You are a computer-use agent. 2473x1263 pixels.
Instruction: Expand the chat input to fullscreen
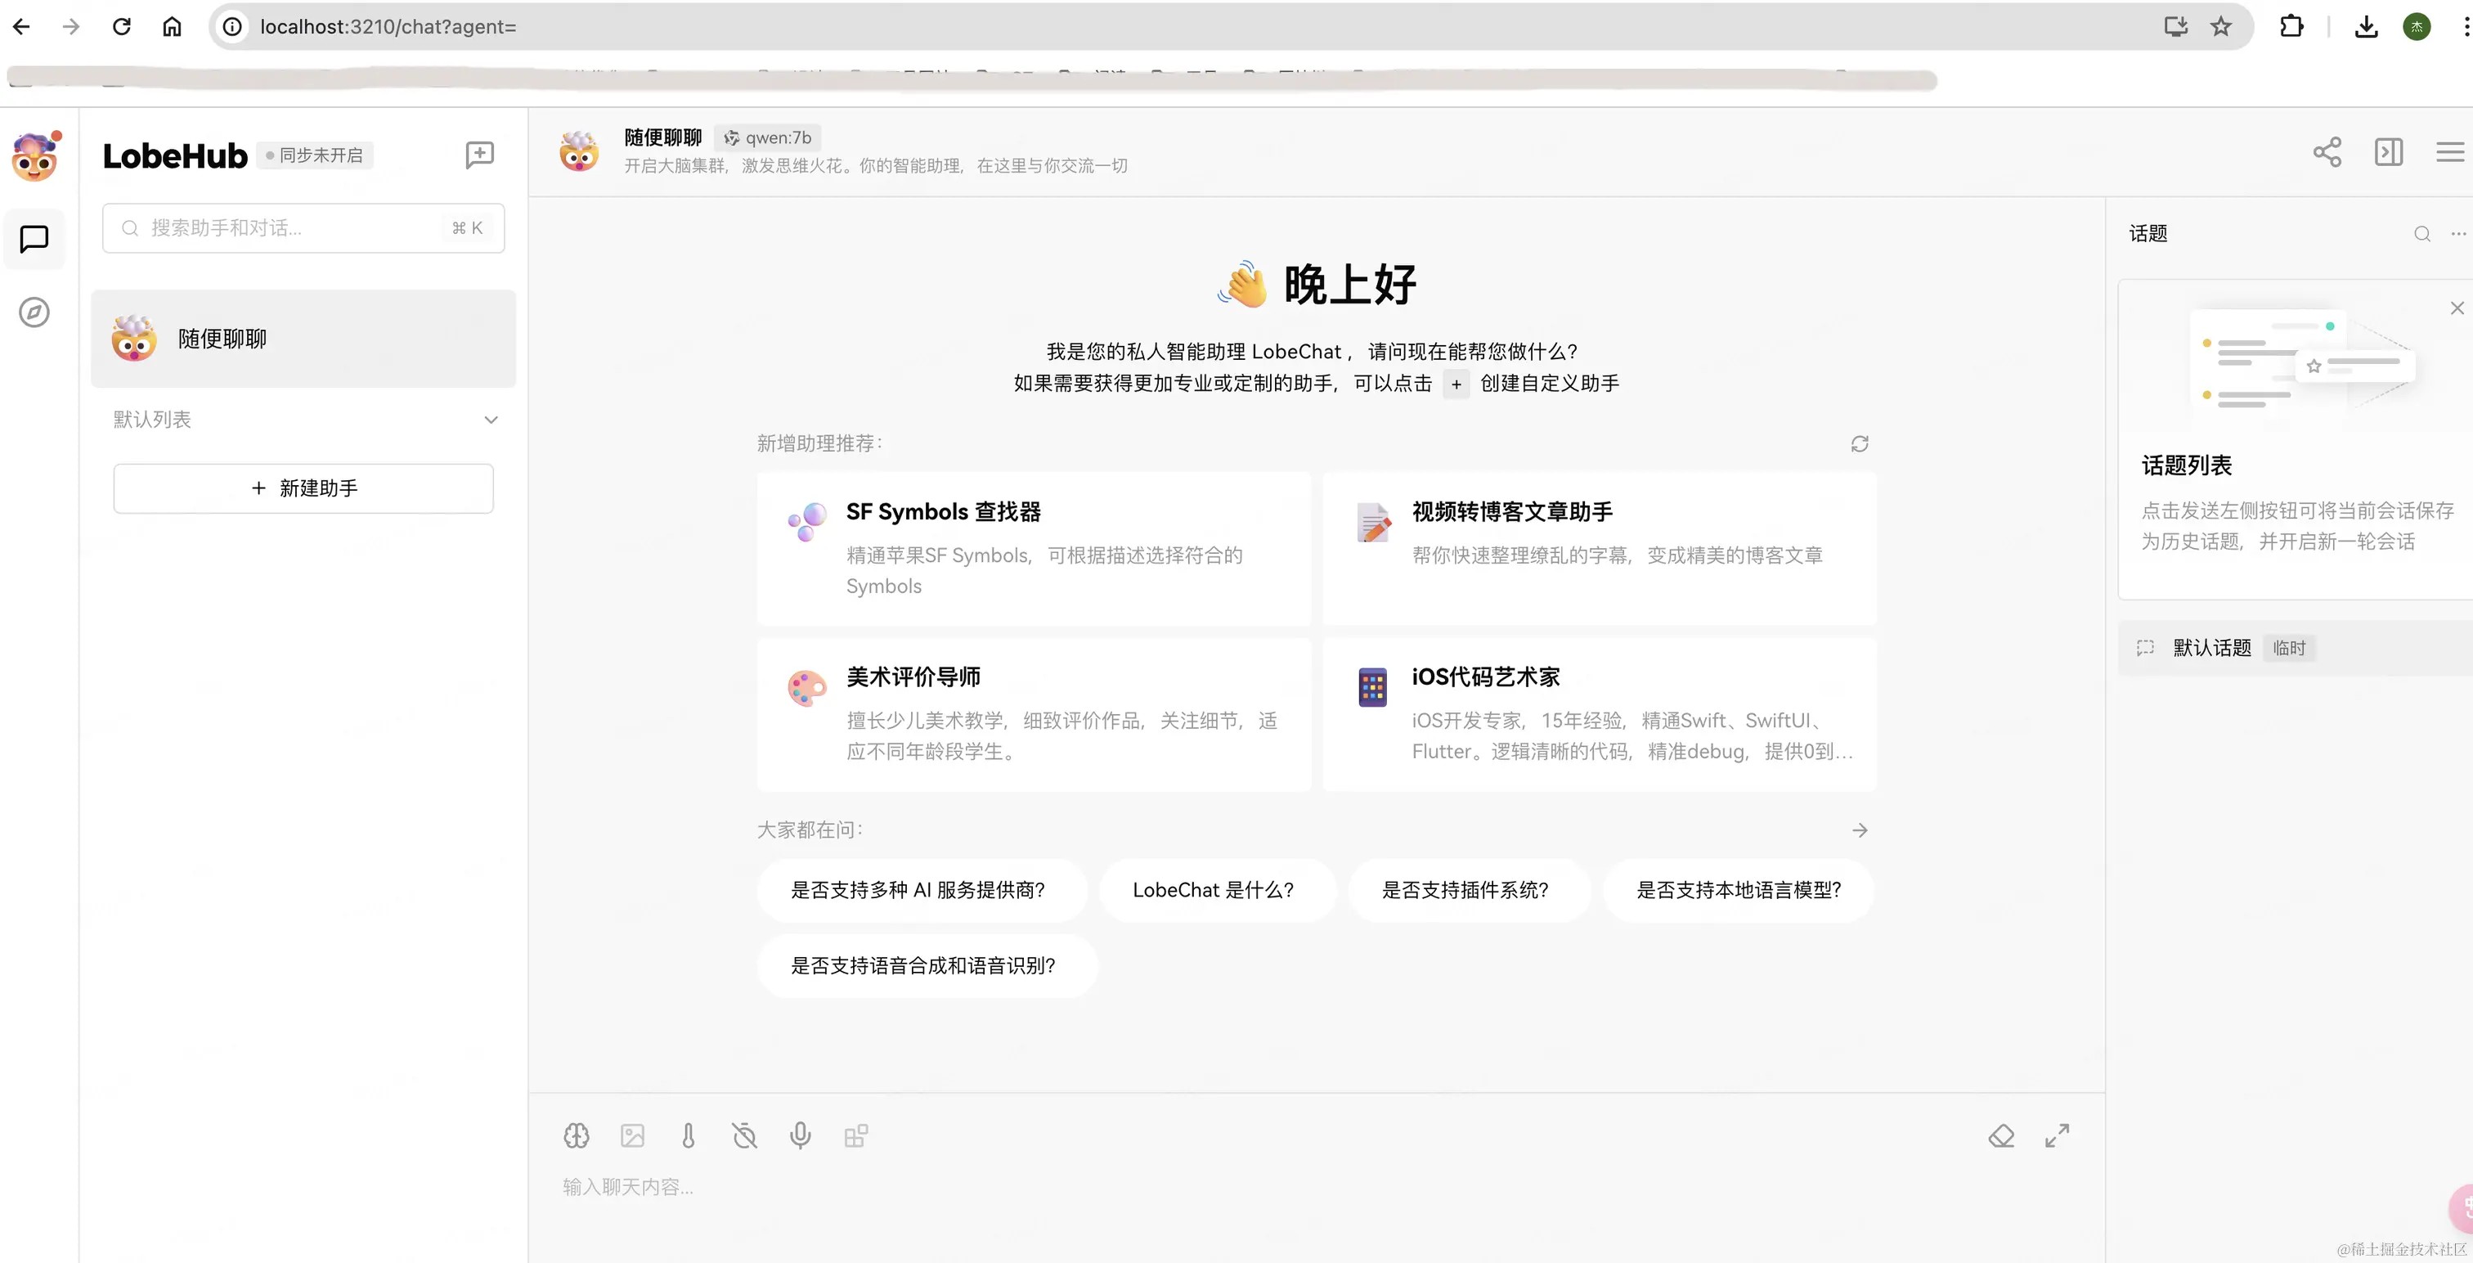pos(2057,1135)
